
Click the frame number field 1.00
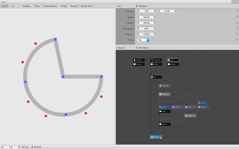click(11, 147)
